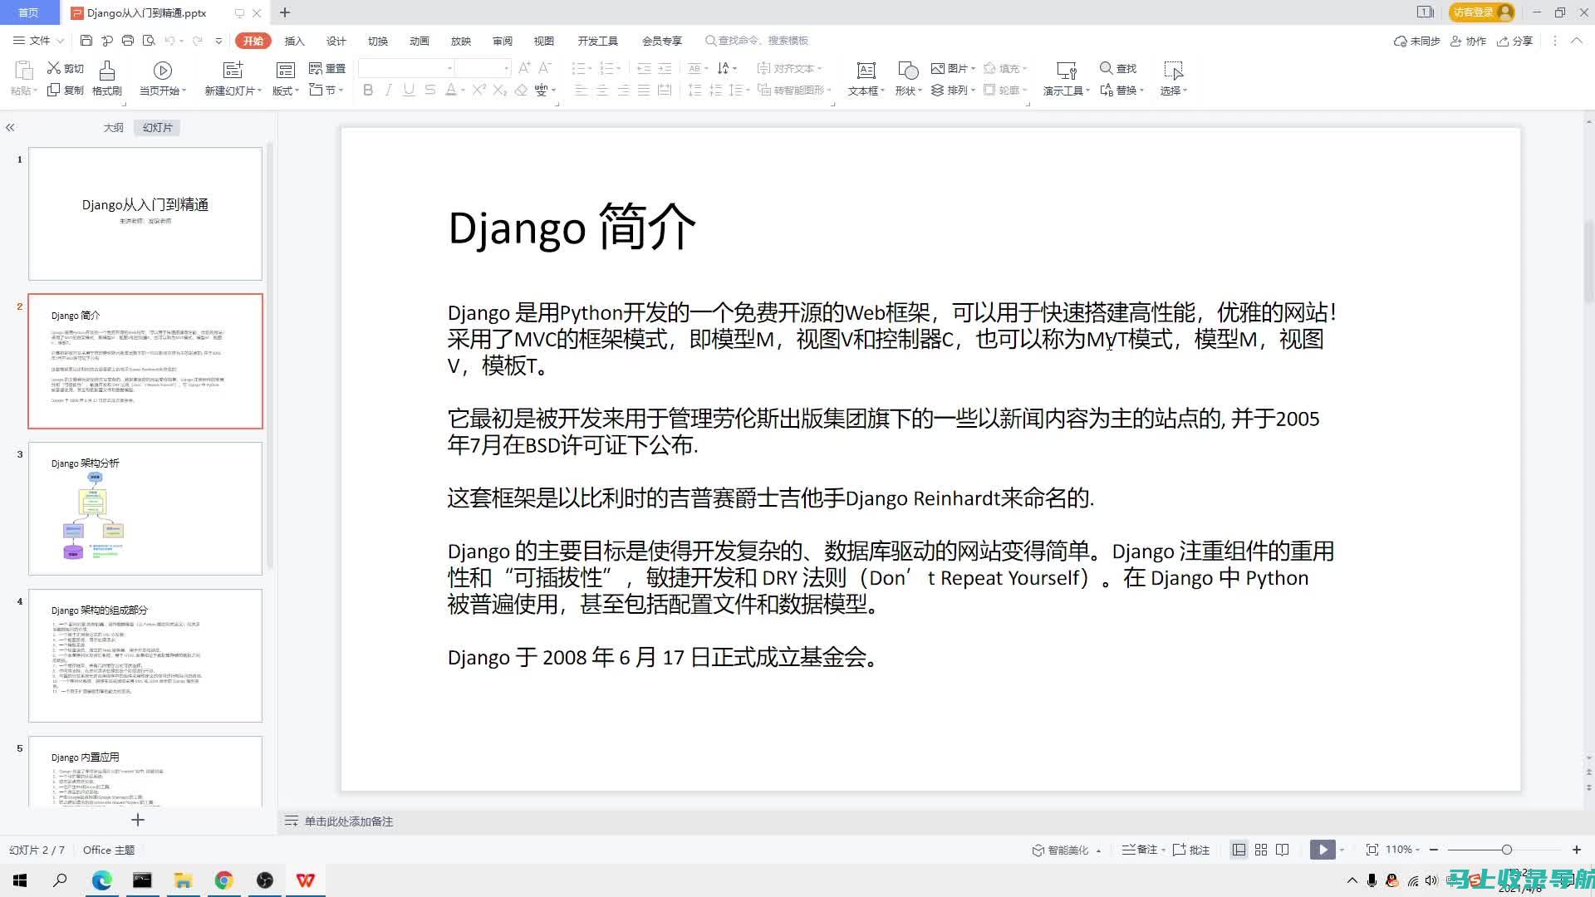The width and height of the screenshot is (1595, 897).
Task: Toggle Strikethrough formatting
Action: tap(429, 90)
